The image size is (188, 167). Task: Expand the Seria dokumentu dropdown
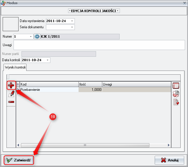click(72, 27)
